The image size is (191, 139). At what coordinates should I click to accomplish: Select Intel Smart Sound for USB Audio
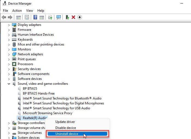[x=56, y=108]
